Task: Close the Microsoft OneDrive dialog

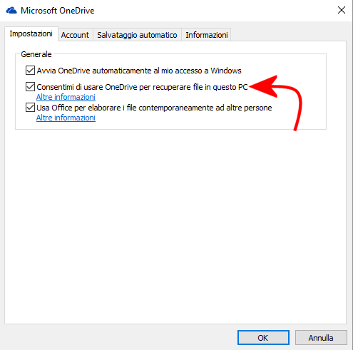Action: (x=342, y=10)
